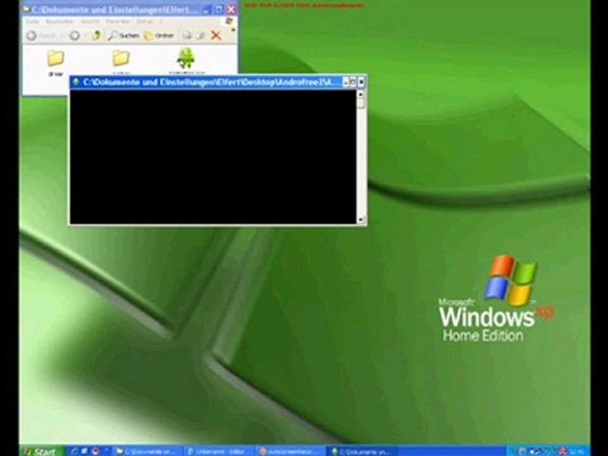Open the Suchen search pane
The height and width of the screenshot is (456, 608).
click(x=123, y=35)
